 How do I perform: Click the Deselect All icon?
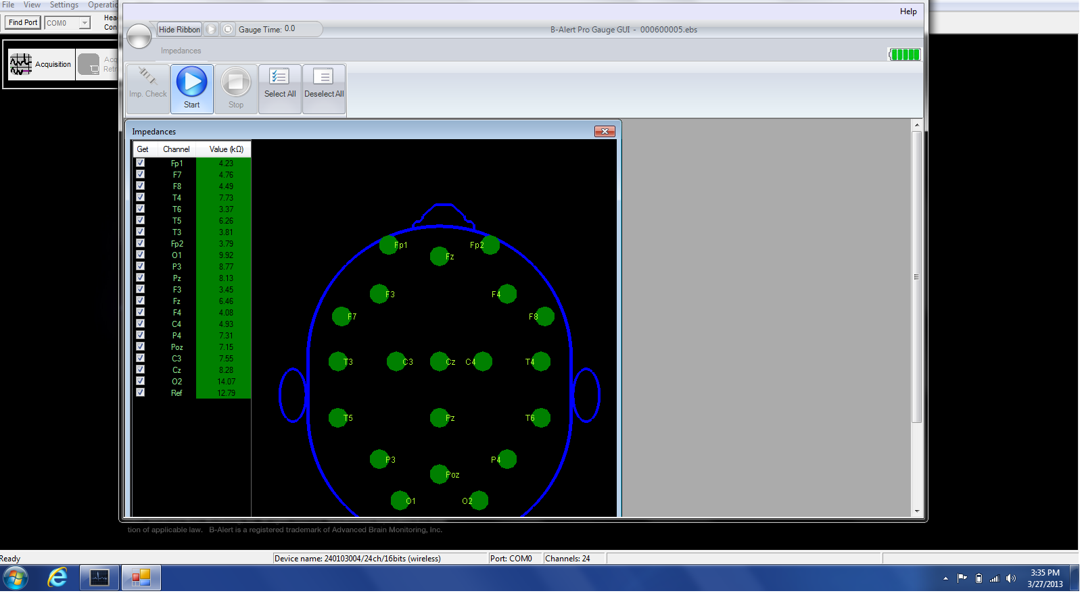click(x=323, y=77)
